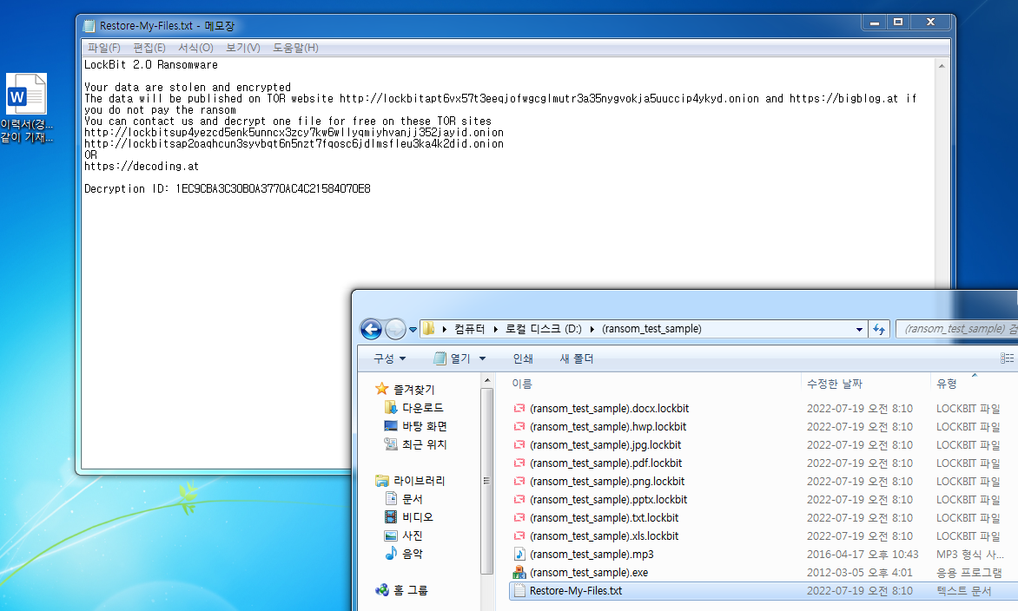Change the view with the view options icon
The width and height of the screenshot is (1018, 611).
(1007, 358)
